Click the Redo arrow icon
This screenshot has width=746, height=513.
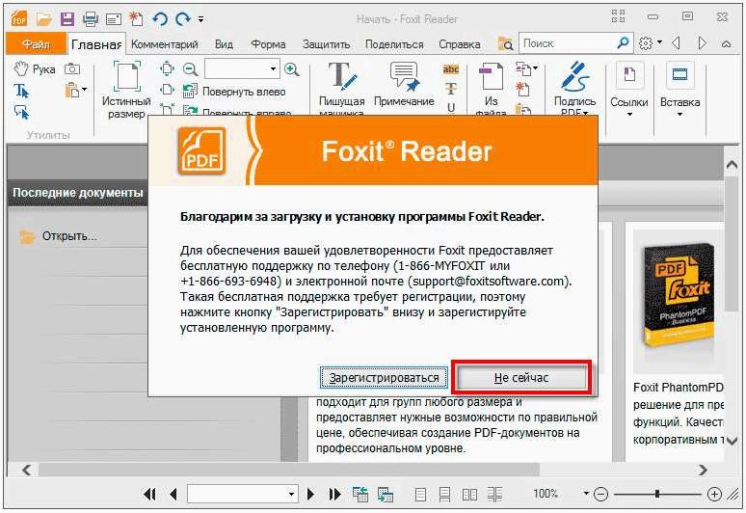point(183,19)
